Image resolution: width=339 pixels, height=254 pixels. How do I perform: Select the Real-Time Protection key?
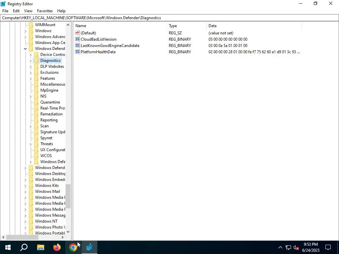tap(53, 108)
